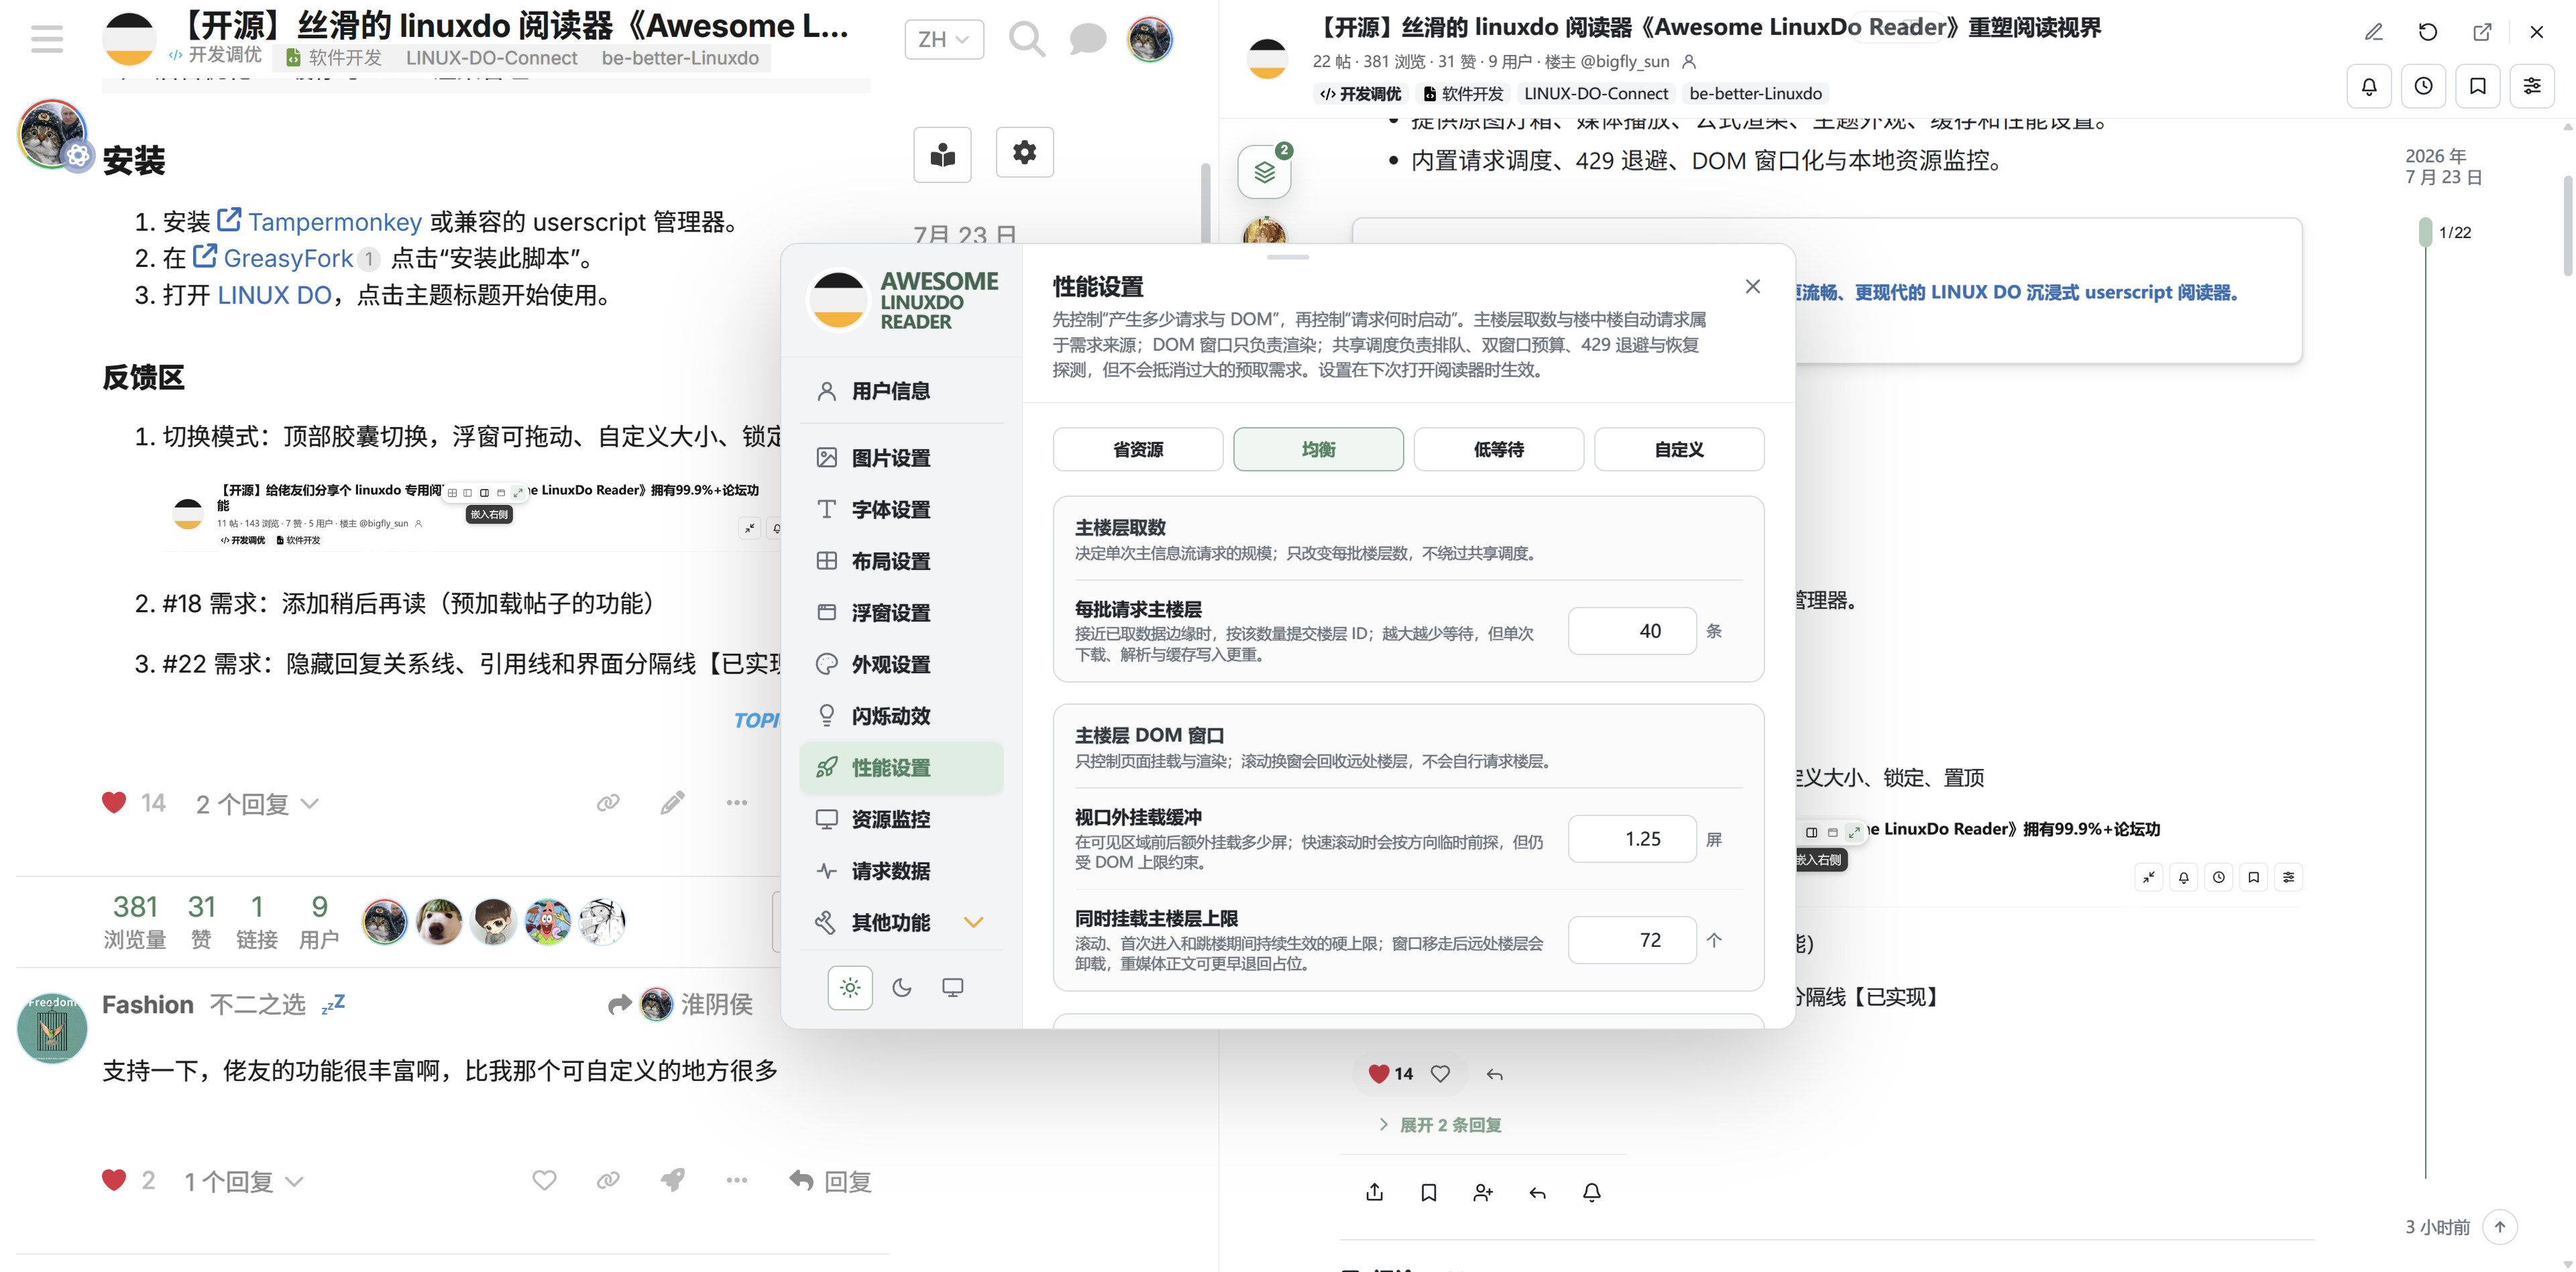Switch to system theme monitor button

(x=953, y=987)
